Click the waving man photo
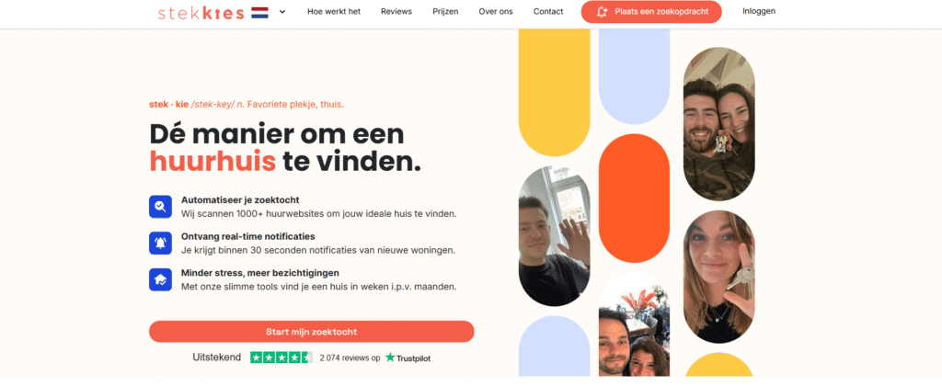Image resolution: width=942 pixels, height=386 pixels. pos(554,236)
